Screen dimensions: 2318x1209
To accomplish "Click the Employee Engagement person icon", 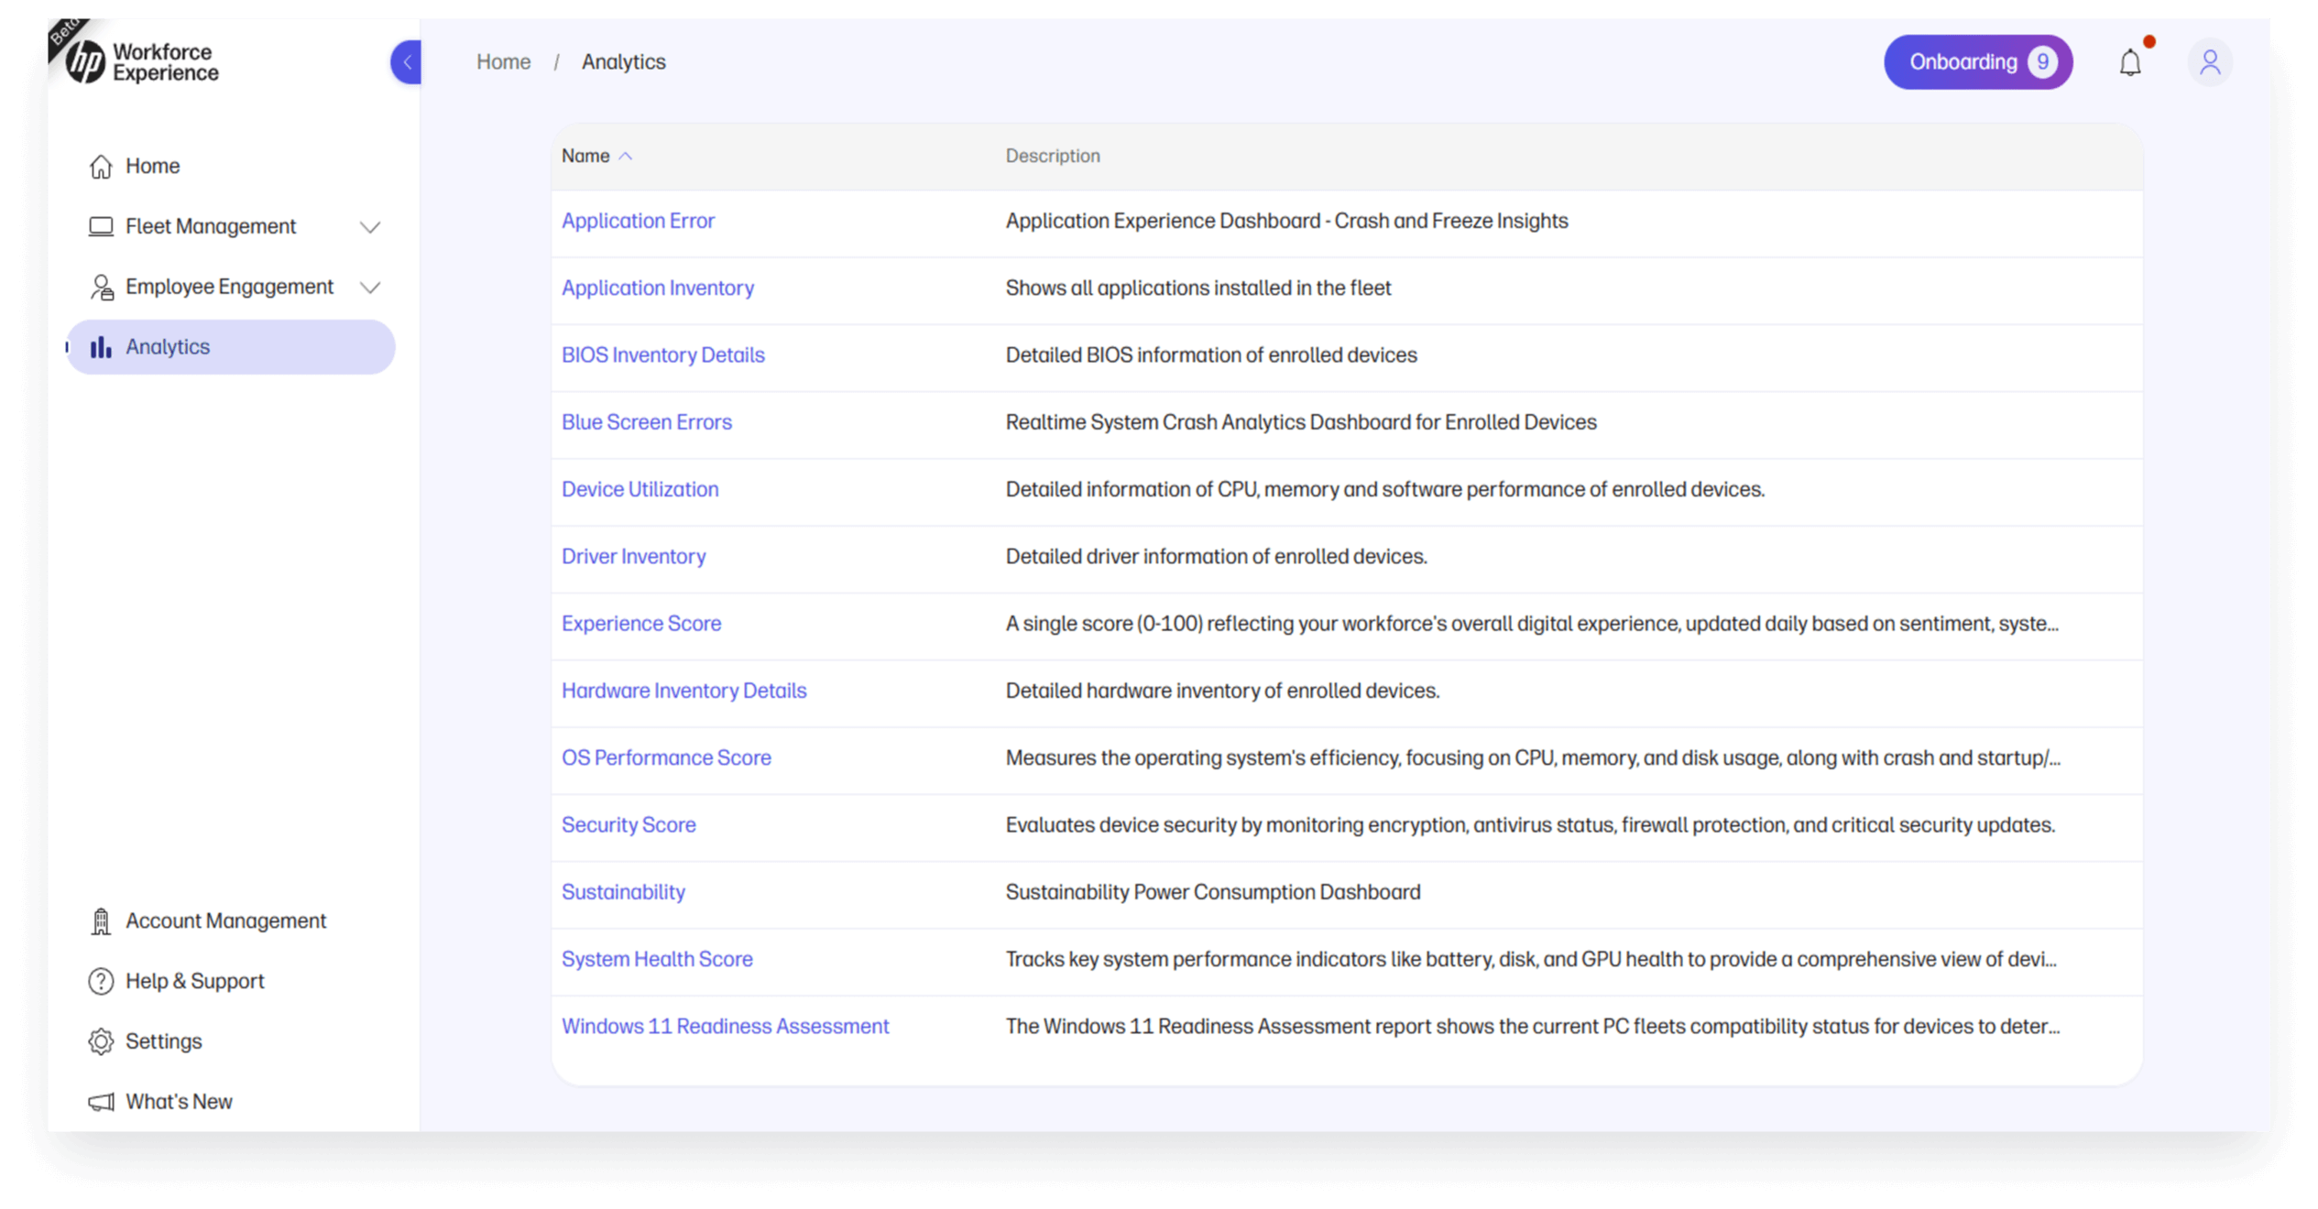I will click(x=102, y=287).
